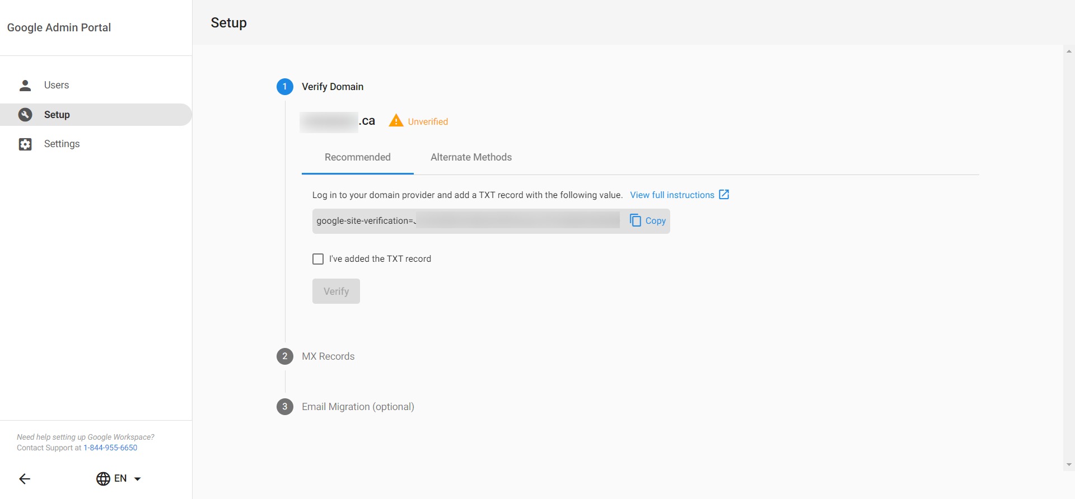Click step 3 circle for Email Migration
This screenshot has height=499, width=1075.
pyautogui.click(x=285, y=407)
